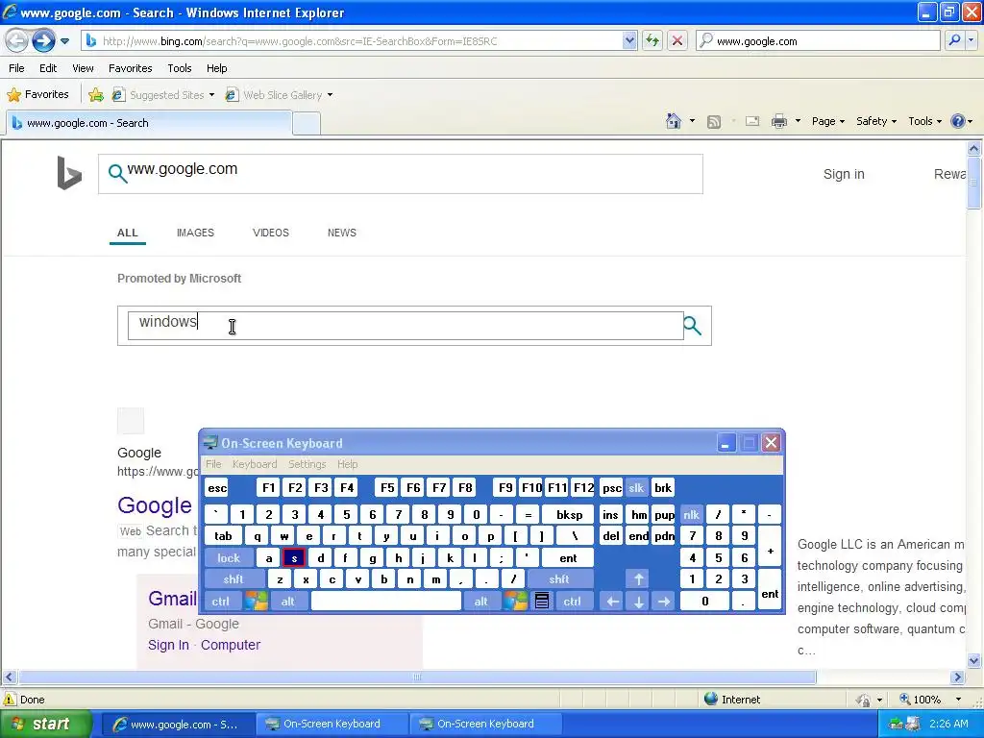
Task: Click the Bing logo
Action: click(69, 173)
